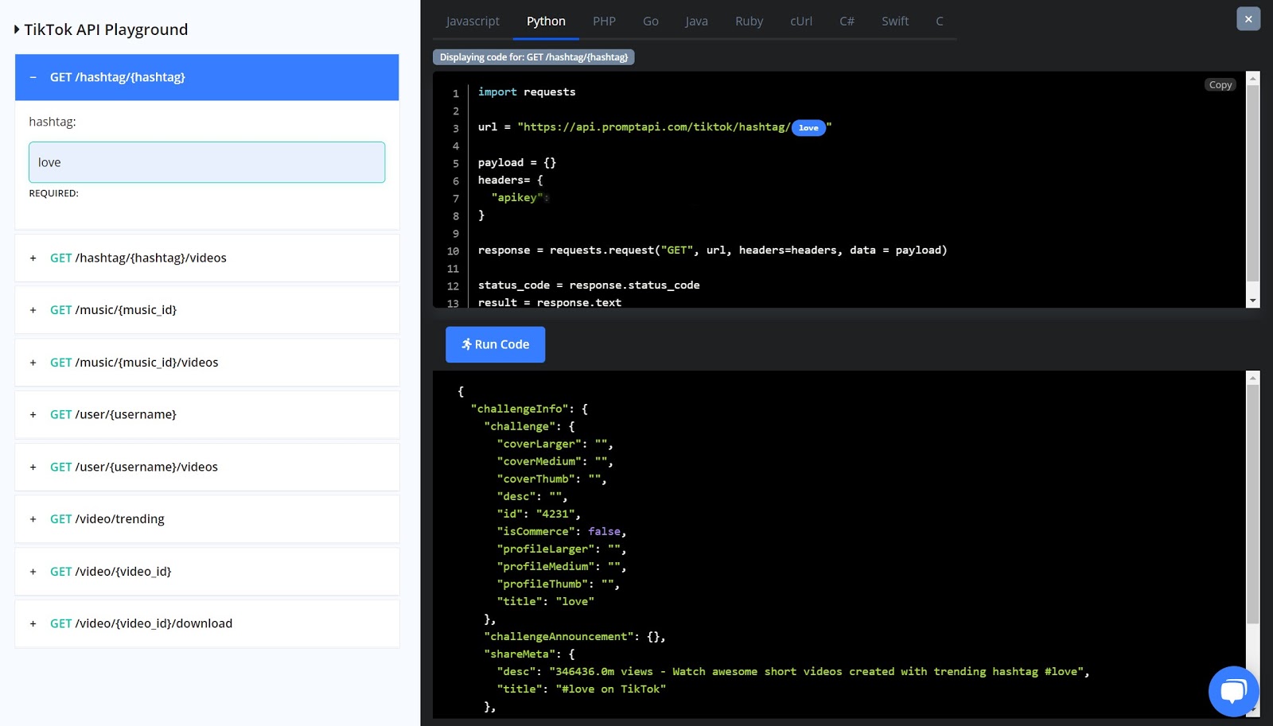Click the '#love on TikTok' title line
Viewport: 1273px width, 726px height.
coord(582,689)
